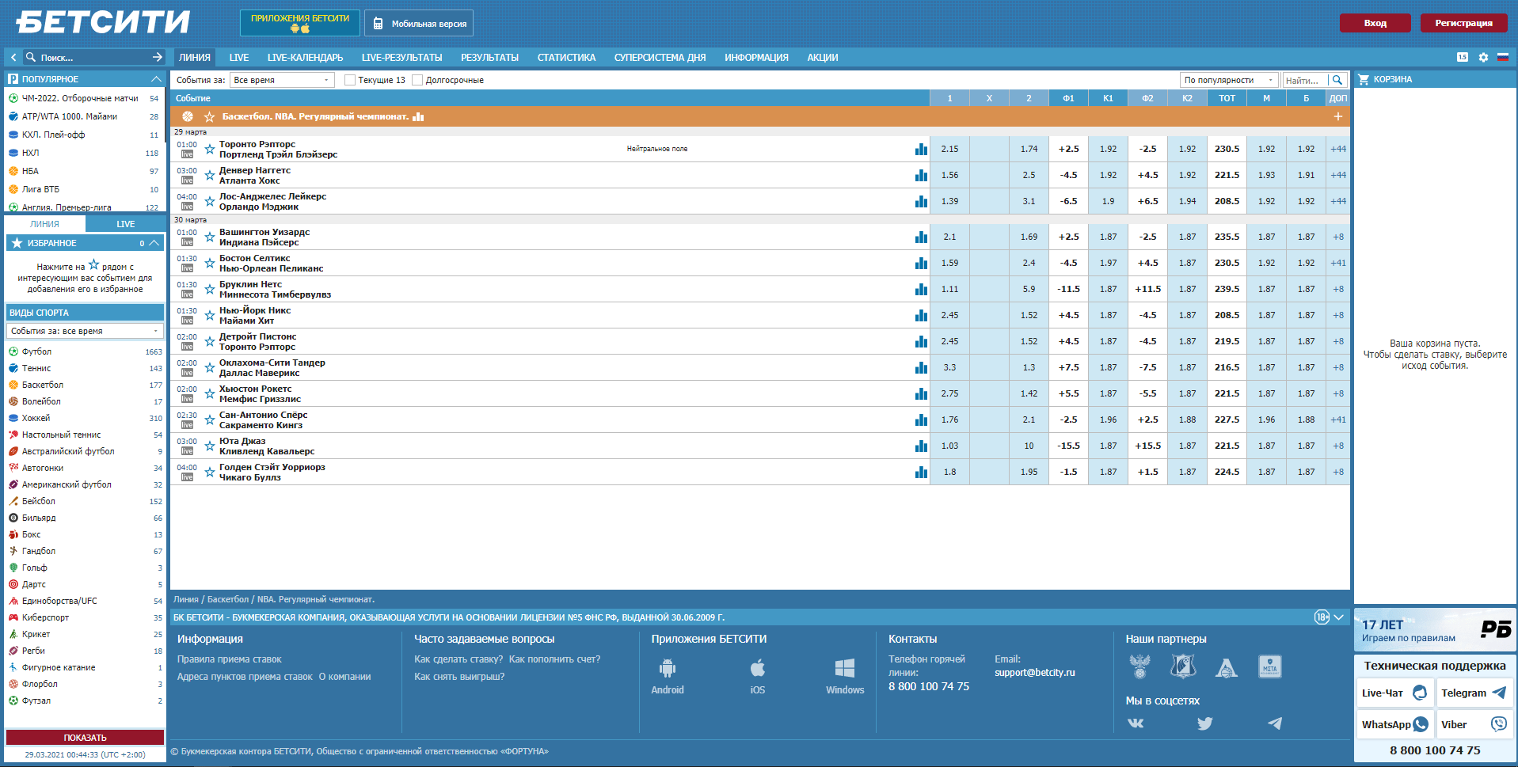This screenshot has height=767, width=1518.
Task: Open Live-Чат support button
Action: click(1394, 693)
